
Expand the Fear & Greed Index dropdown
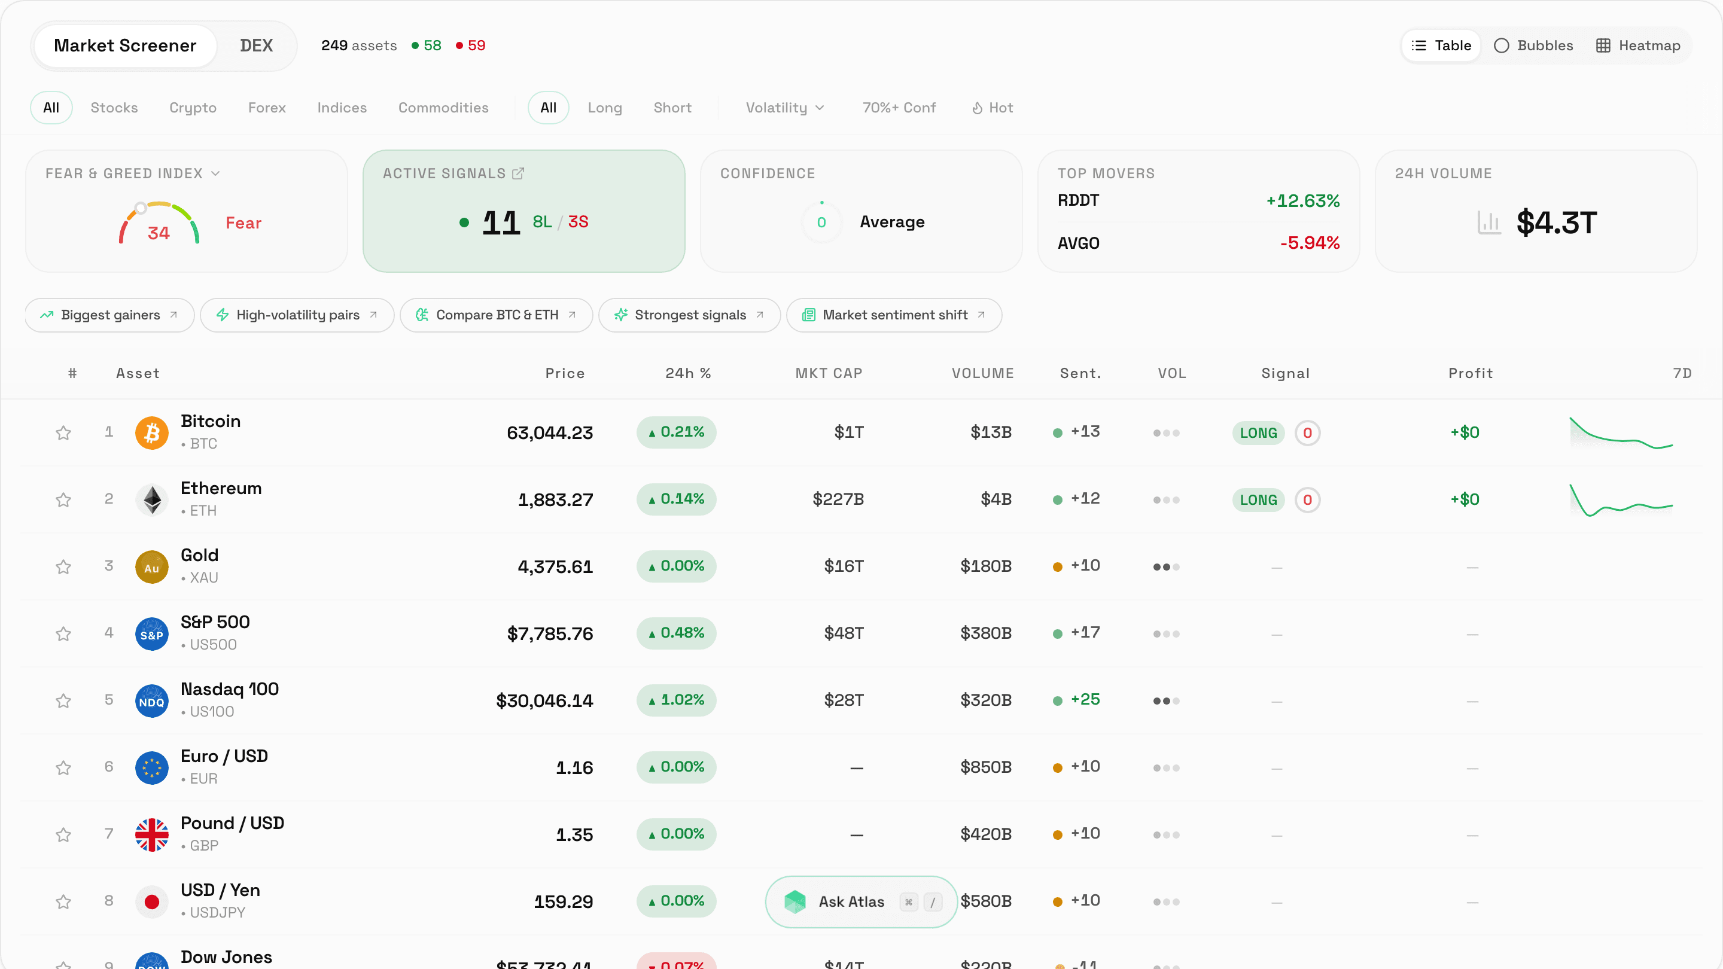(215, 173)
